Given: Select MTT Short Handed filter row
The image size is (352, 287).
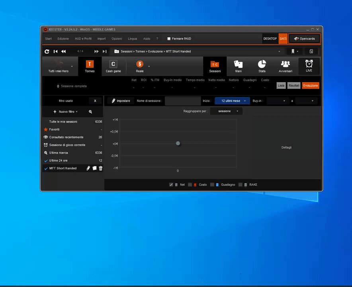Looking at the screenshot, I should coord(73,168).
